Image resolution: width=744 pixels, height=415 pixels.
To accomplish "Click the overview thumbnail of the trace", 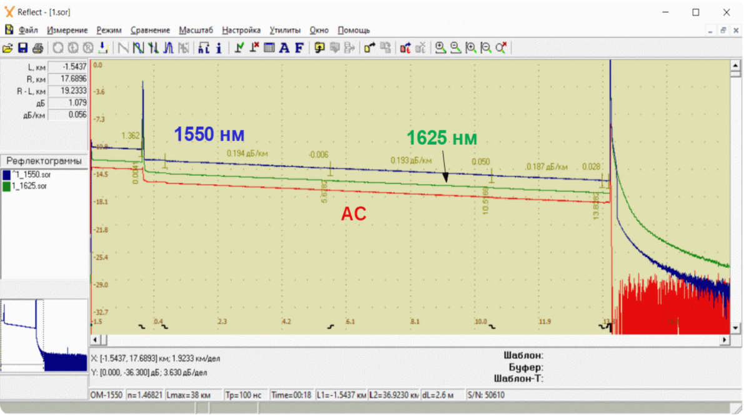I will (44, 335).
